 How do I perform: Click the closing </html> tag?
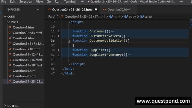point(67,73)
